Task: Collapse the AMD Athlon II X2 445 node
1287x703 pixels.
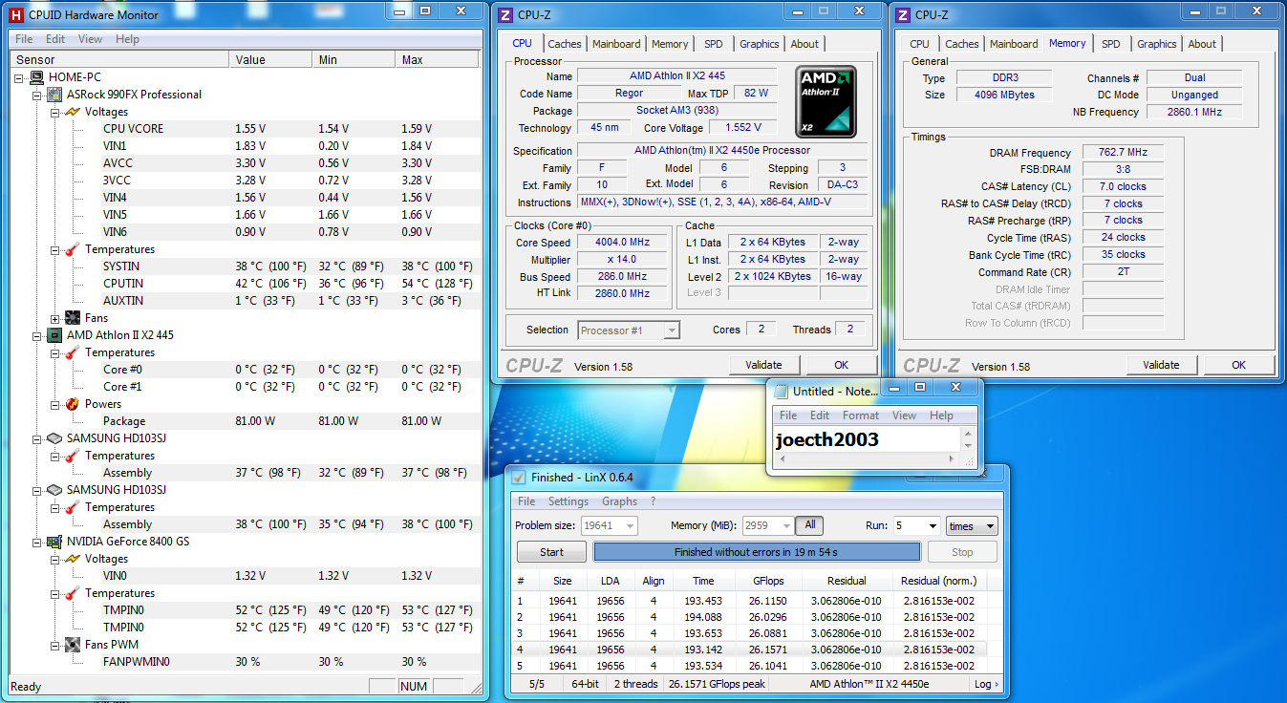Action: (x=38, y=335)
